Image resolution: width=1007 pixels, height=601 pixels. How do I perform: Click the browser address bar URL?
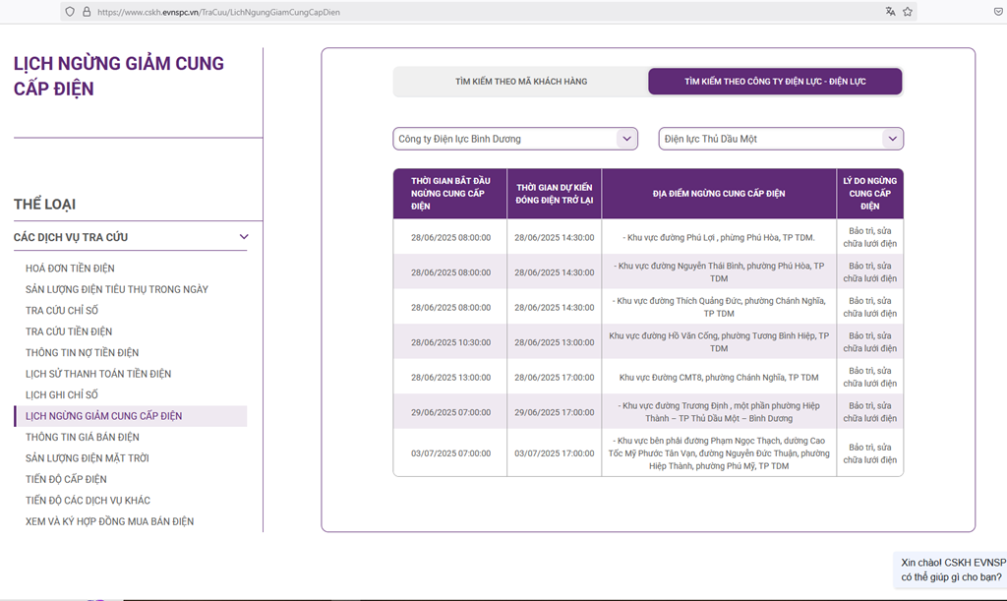[218, 12]
